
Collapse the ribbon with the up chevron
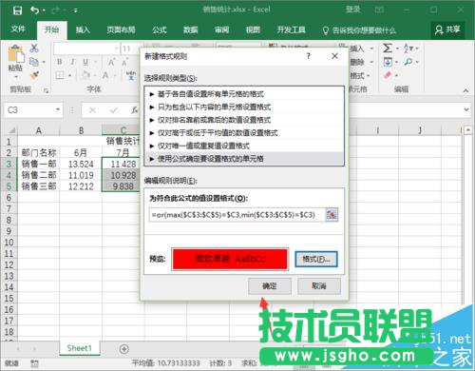pos(465,90)
